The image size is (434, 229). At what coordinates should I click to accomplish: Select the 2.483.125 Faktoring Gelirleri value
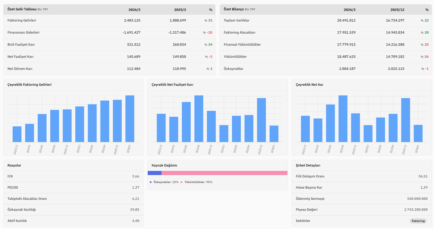pos(132,21)
